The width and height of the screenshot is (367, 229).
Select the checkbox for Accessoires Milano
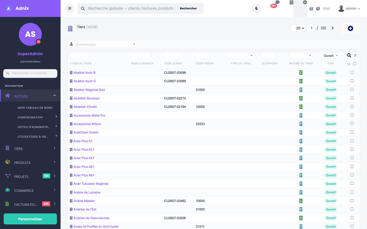(x=352, y=124)
